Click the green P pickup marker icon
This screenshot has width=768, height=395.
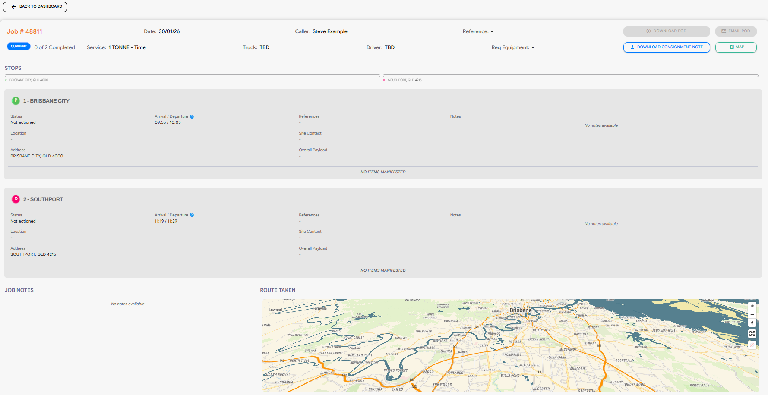[x=16, y=100]
